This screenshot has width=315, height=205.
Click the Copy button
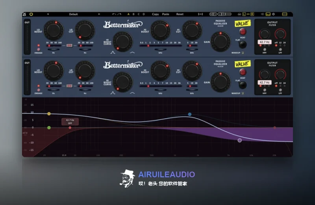pos(155,14)
